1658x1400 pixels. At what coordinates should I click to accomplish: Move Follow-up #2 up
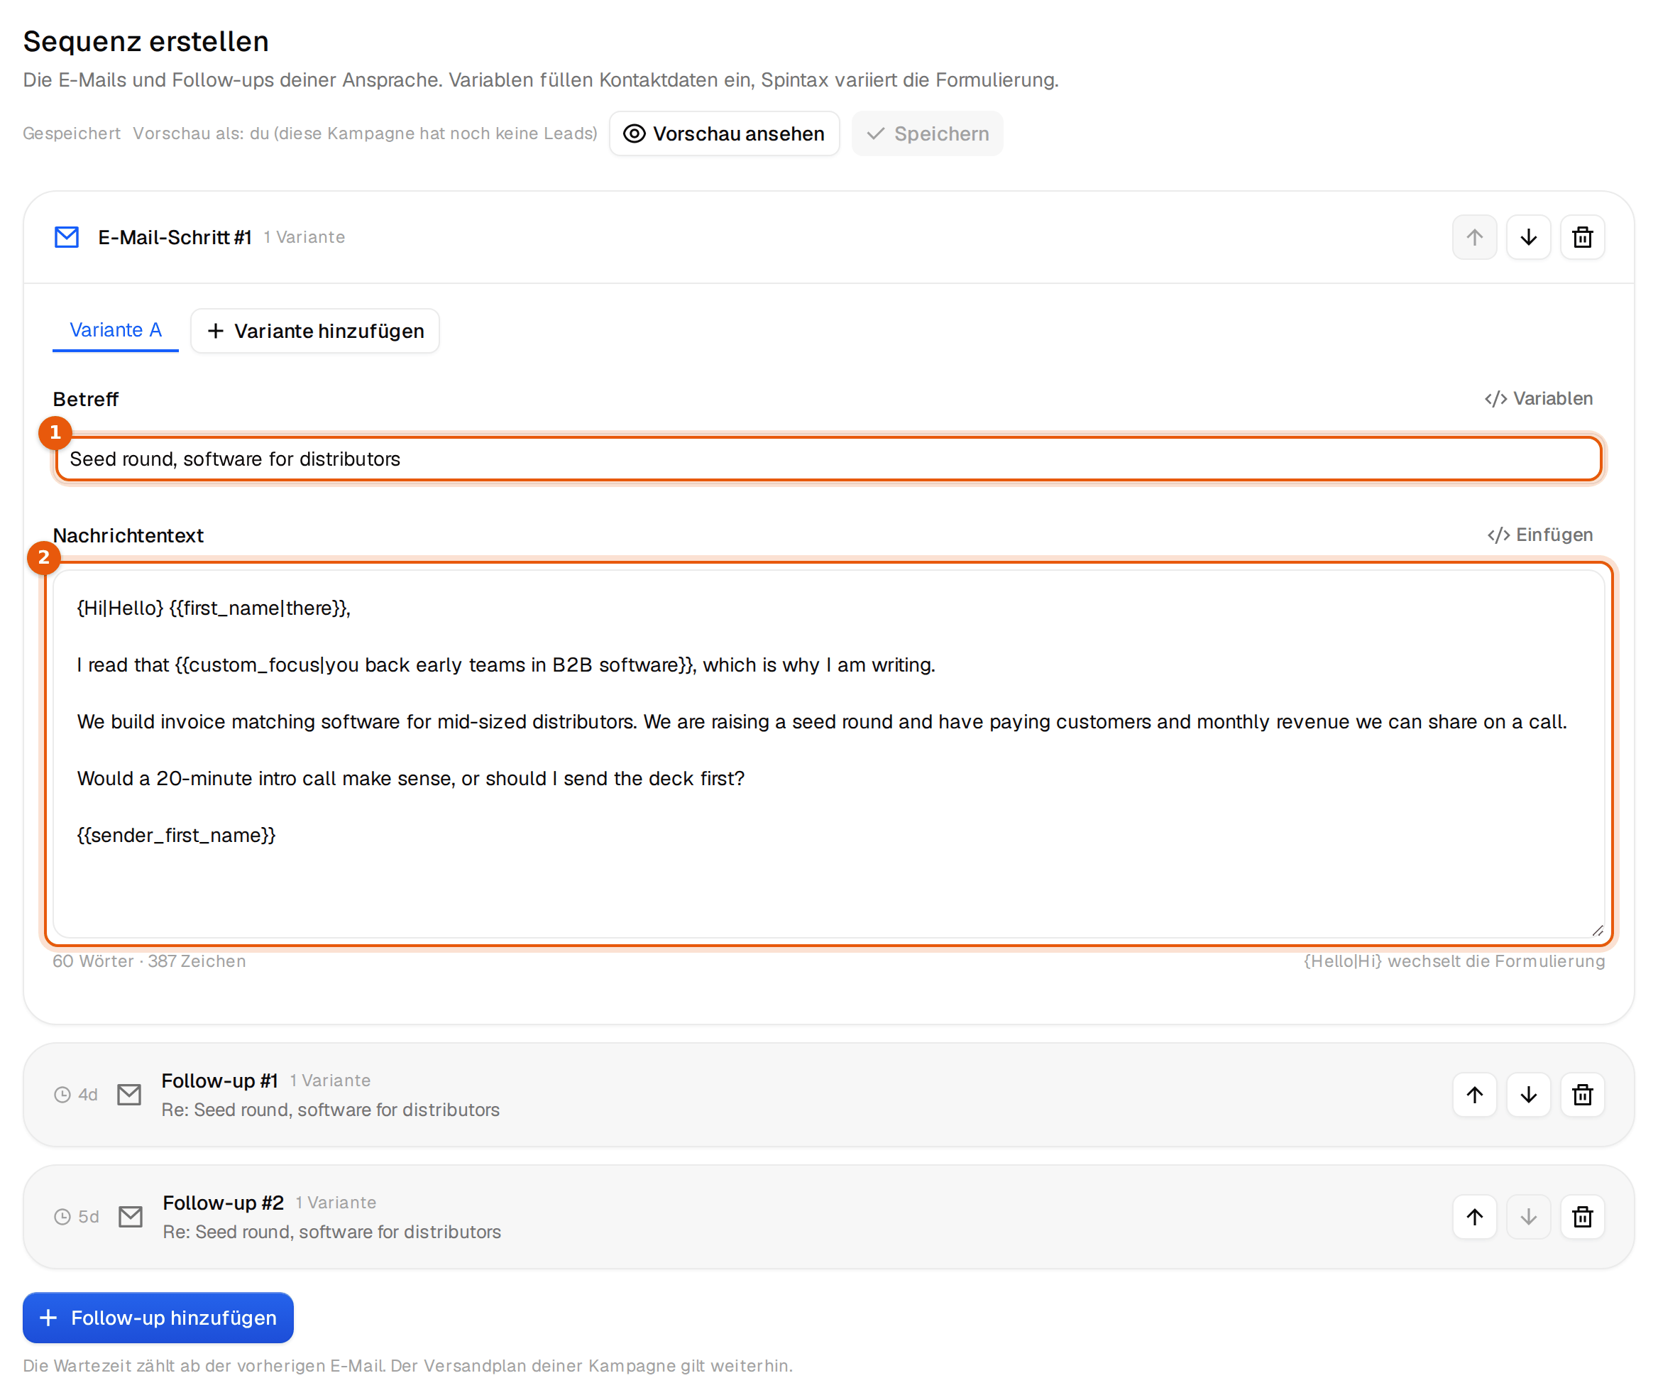click(1474, 1217)
